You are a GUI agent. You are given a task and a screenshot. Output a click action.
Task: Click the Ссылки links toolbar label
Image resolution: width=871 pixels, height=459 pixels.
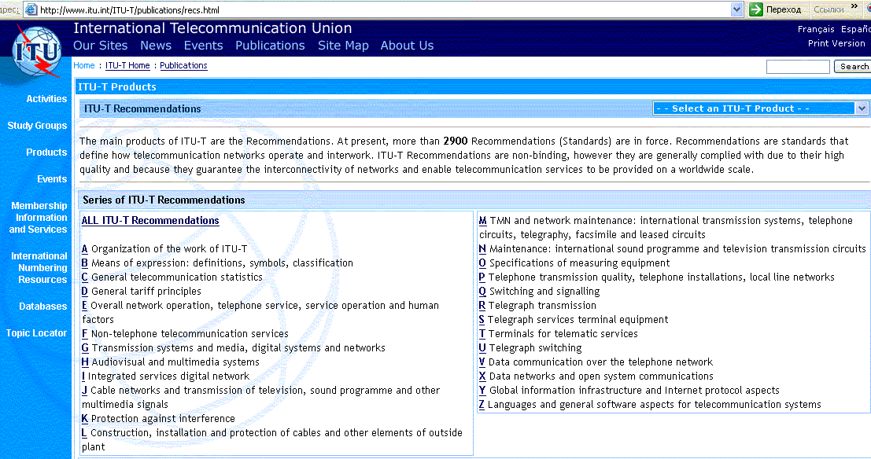tap(829, 9)
